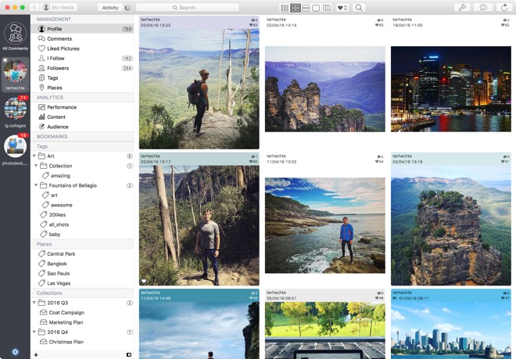This screenshot has width=516, height=359.
Task: Open the wrench tools settings
Action: (462, 7)
